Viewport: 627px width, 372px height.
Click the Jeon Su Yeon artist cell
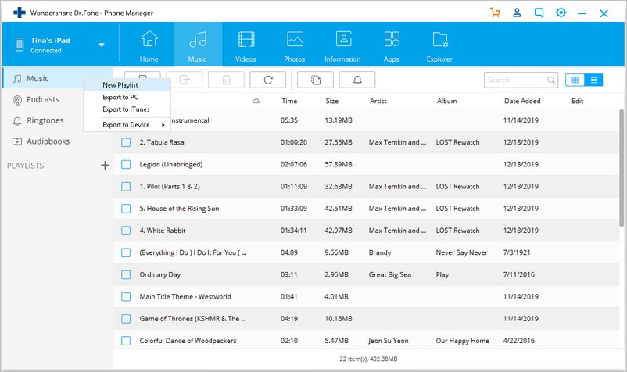(x=389, y=341)
